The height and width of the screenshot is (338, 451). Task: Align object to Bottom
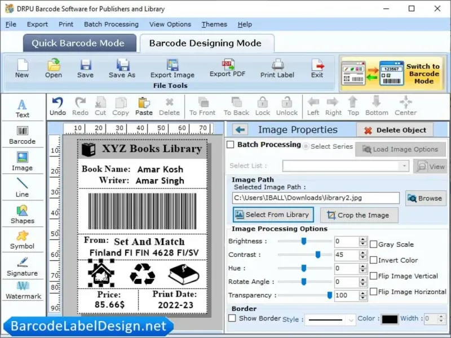377,106
